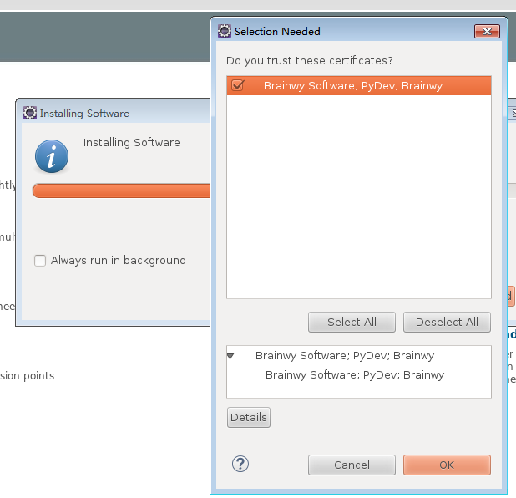Collapse the Brainwy Software certificate tree

[231, 356]
